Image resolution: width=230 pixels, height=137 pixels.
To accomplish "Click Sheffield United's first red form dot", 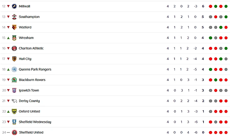I will tap(210, 133).
